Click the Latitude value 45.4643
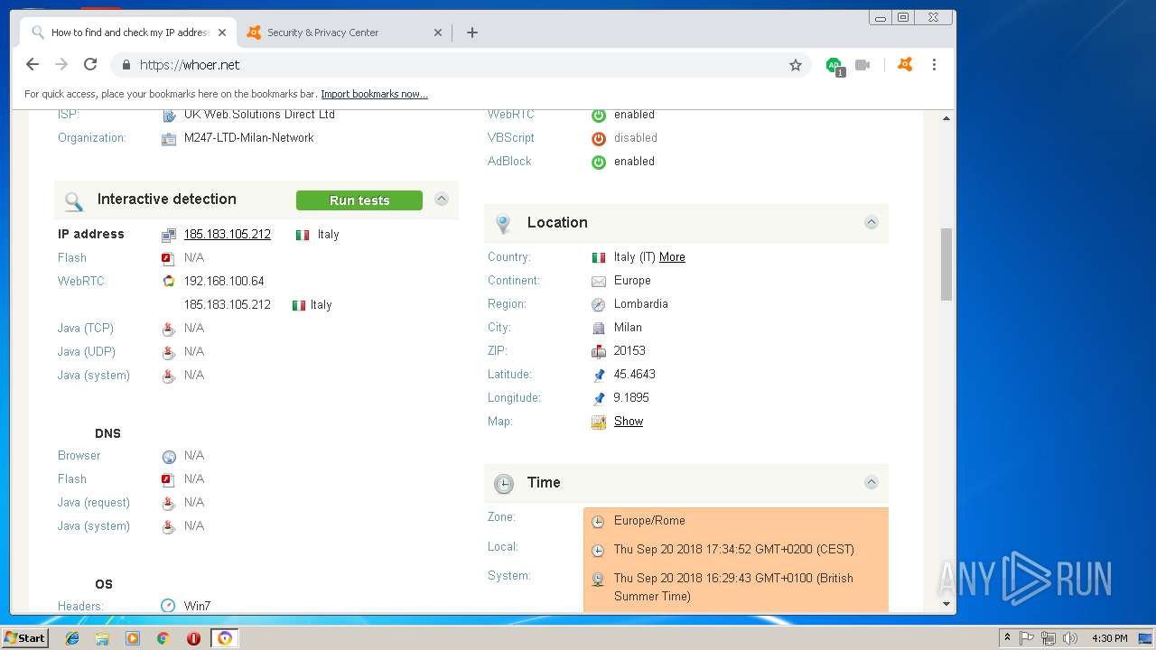The image size is (1156, 650). 635,375
